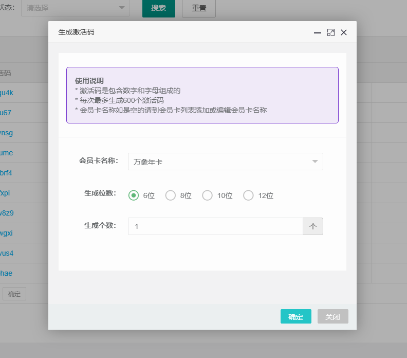The image size is (407, 358).
Task: Click the 重置 button in background page
Action: (199, 8)
